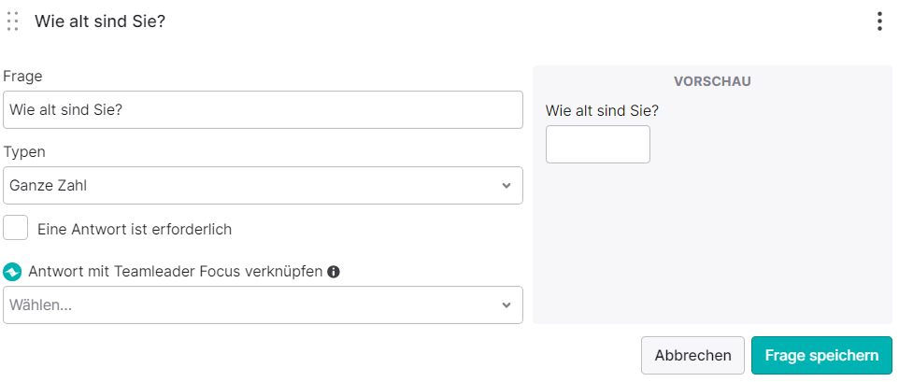Image resolution: width=899 pixels, height=382 pixels.
Task: Open the 'Ganze Zahl' type dropdown
Action: [x=264, y=186]
